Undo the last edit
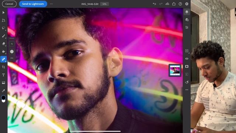Viewport: 236px width, 133px height. tap(154, 4)
